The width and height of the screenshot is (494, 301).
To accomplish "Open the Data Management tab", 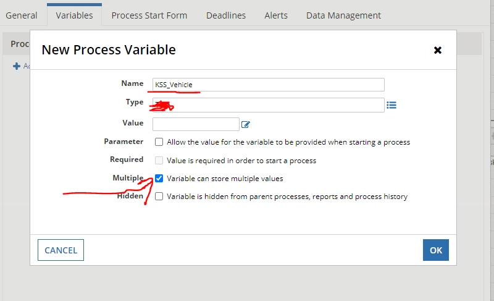I will pos(343,15).
